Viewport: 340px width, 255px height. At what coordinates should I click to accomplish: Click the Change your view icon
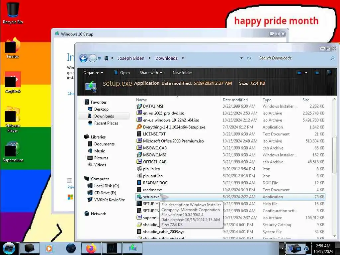coord(299,73)
